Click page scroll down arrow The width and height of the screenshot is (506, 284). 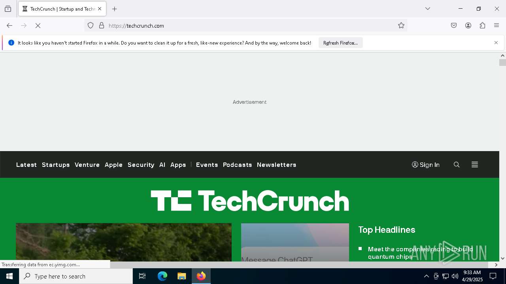coord(502,258)
